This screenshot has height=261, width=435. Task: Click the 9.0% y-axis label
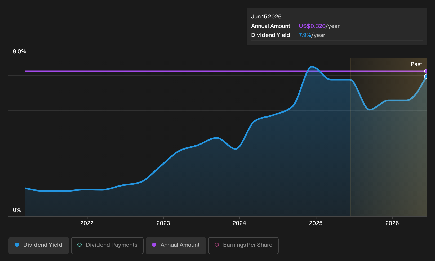point(19,52)
